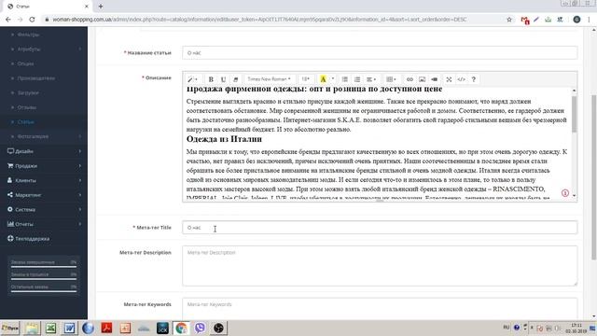
Task: Open a new browser tab
Action: tap(101, 7)
